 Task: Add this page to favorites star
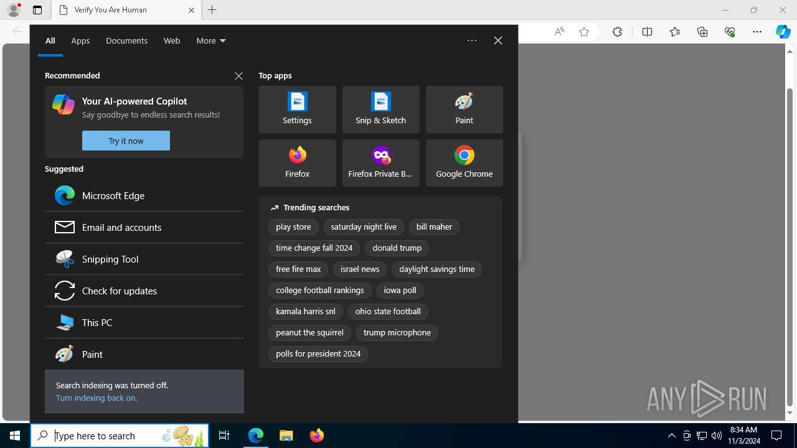tap(584, 32)
